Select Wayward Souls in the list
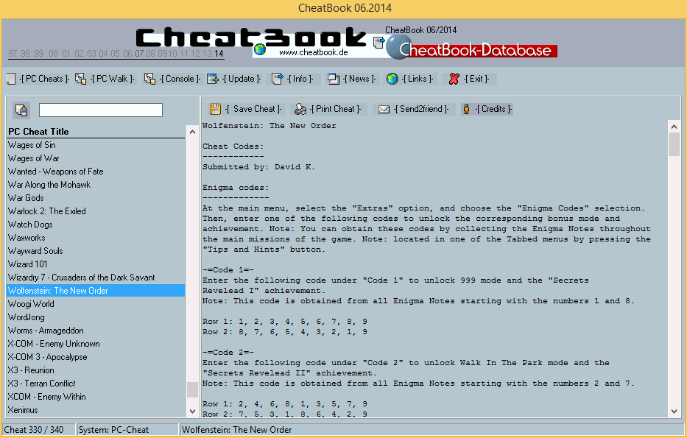This screenshot has width=687, height=438. (x=96, y=251)
